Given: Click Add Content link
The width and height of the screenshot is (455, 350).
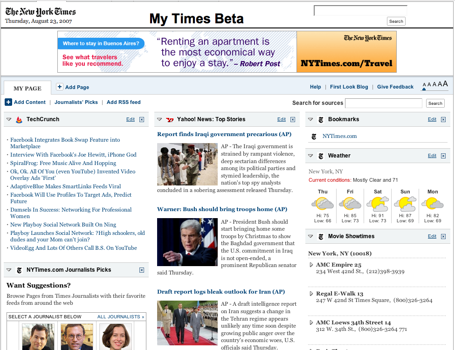Looking at the screenshot, I should pos(29,102).
